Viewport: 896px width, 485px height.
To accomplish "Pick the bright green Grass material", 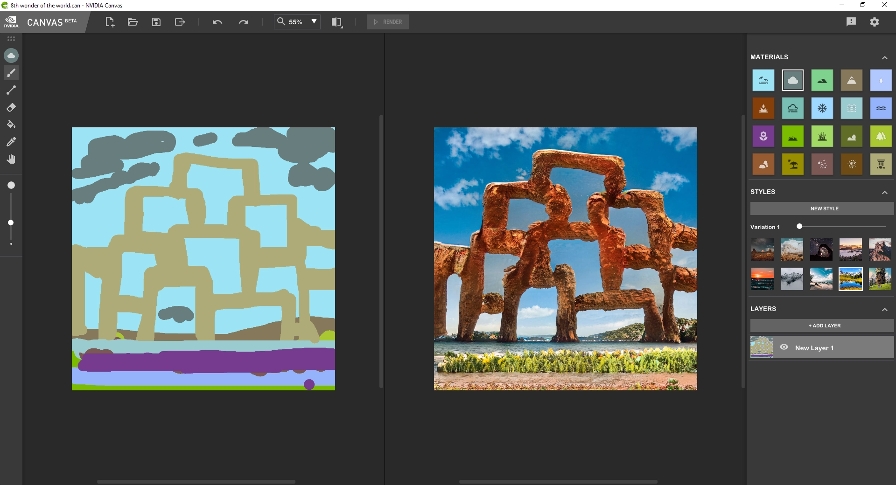I will pyautogui.click(x=793, y=136).
